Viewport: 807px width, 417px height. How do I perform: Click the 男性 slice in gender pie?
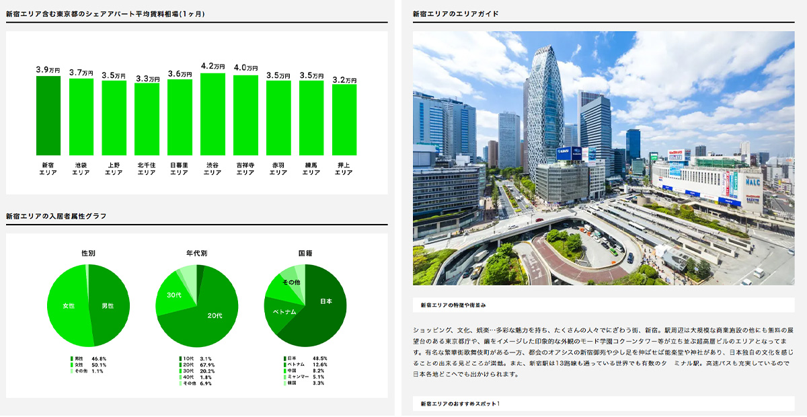pos(109,306)
